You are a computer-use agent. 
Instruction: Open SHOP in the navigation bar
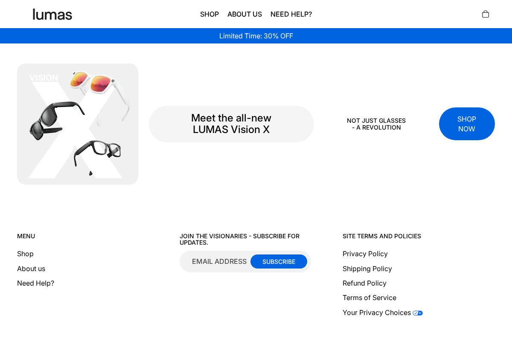coord(209,14)
